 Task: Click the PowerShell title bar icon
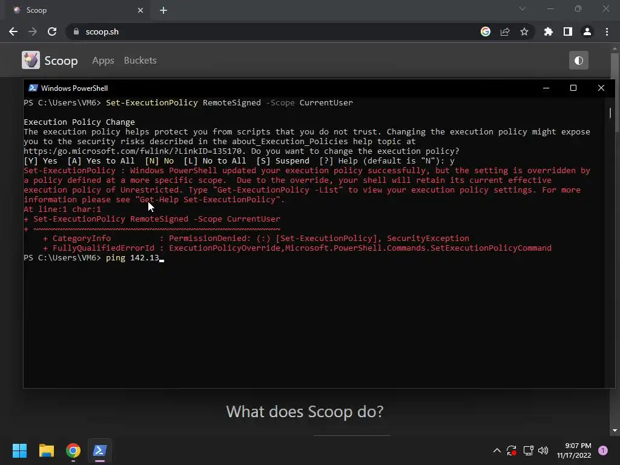point(33,88)
